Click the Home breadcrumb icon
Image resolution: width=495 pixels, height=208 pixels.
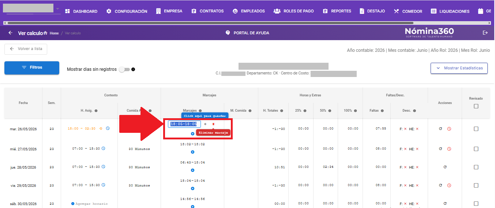click(x=45, y=33)
